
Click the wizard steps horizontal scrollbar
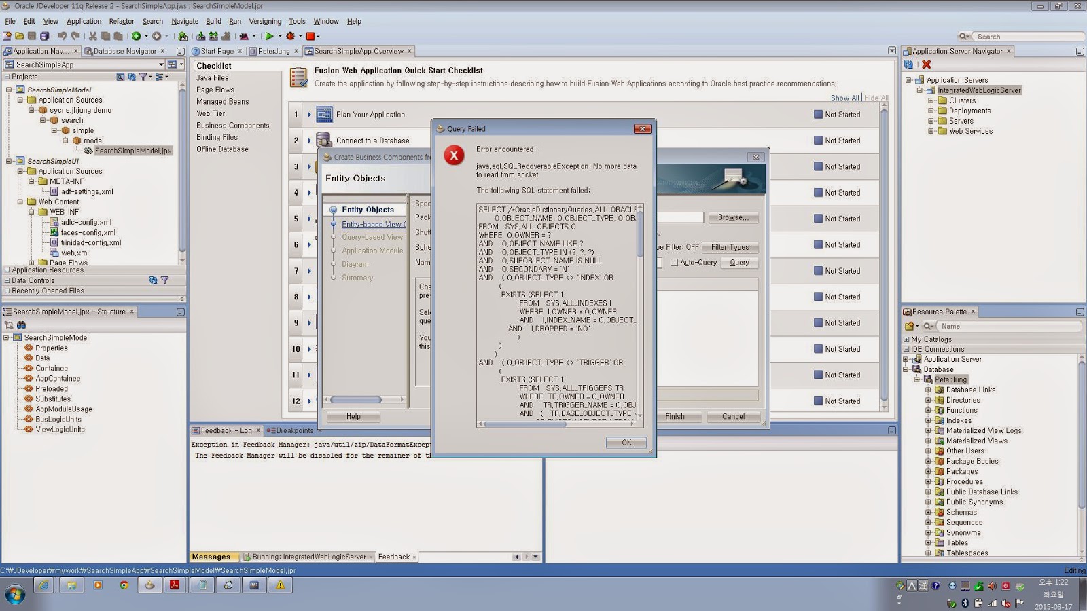[365, 400]
